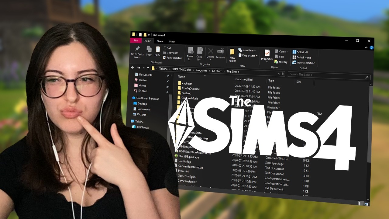Image resolution: width=389 pixels, height=219 pixels.
Task: Click the Forward navigation arrow
Action: [x=139, y=68]
